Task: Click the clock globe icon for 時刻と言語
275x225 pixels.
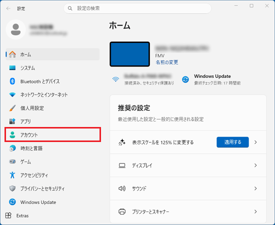Action: click(12, 148)
